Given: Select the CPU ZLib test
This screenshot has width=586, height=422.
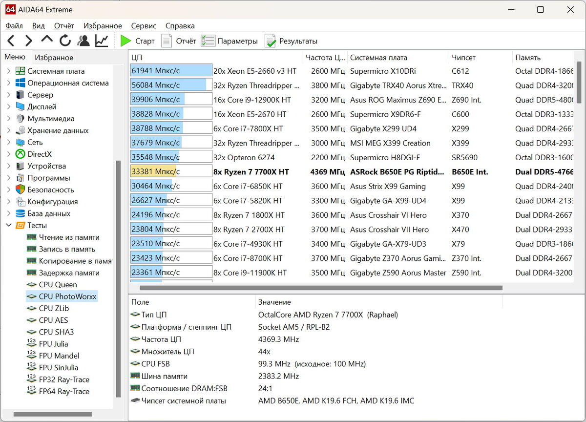Looking at the screenshot, I should pyautogui.click(x=48, y=308).
